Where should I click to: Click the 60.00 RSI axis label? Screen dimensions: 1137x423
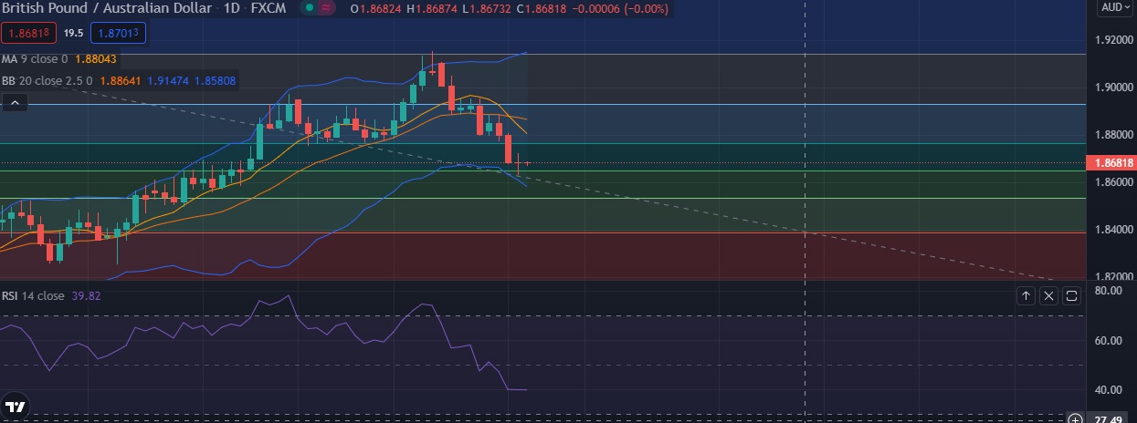(1108, 341)
